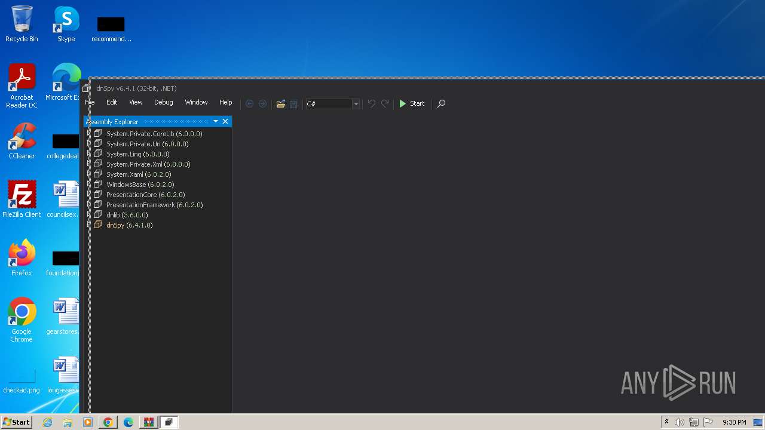Open the Debug menu

pos(163,102)
